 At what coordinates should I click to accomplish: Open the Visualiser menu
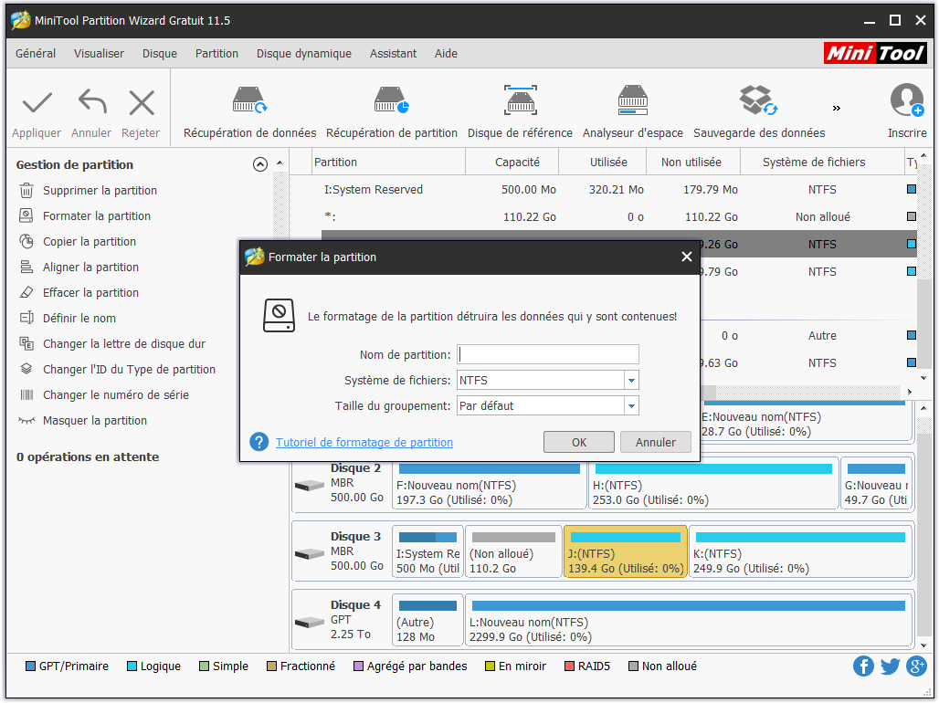click(x=99, y=53)
